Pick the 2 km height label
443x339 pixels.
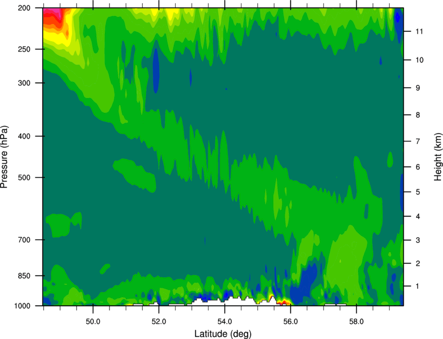click(418, 263)
